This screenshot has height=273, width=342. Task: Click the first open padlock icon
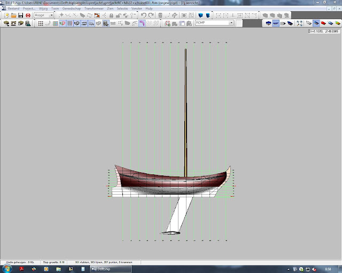(x=119, y=15)
